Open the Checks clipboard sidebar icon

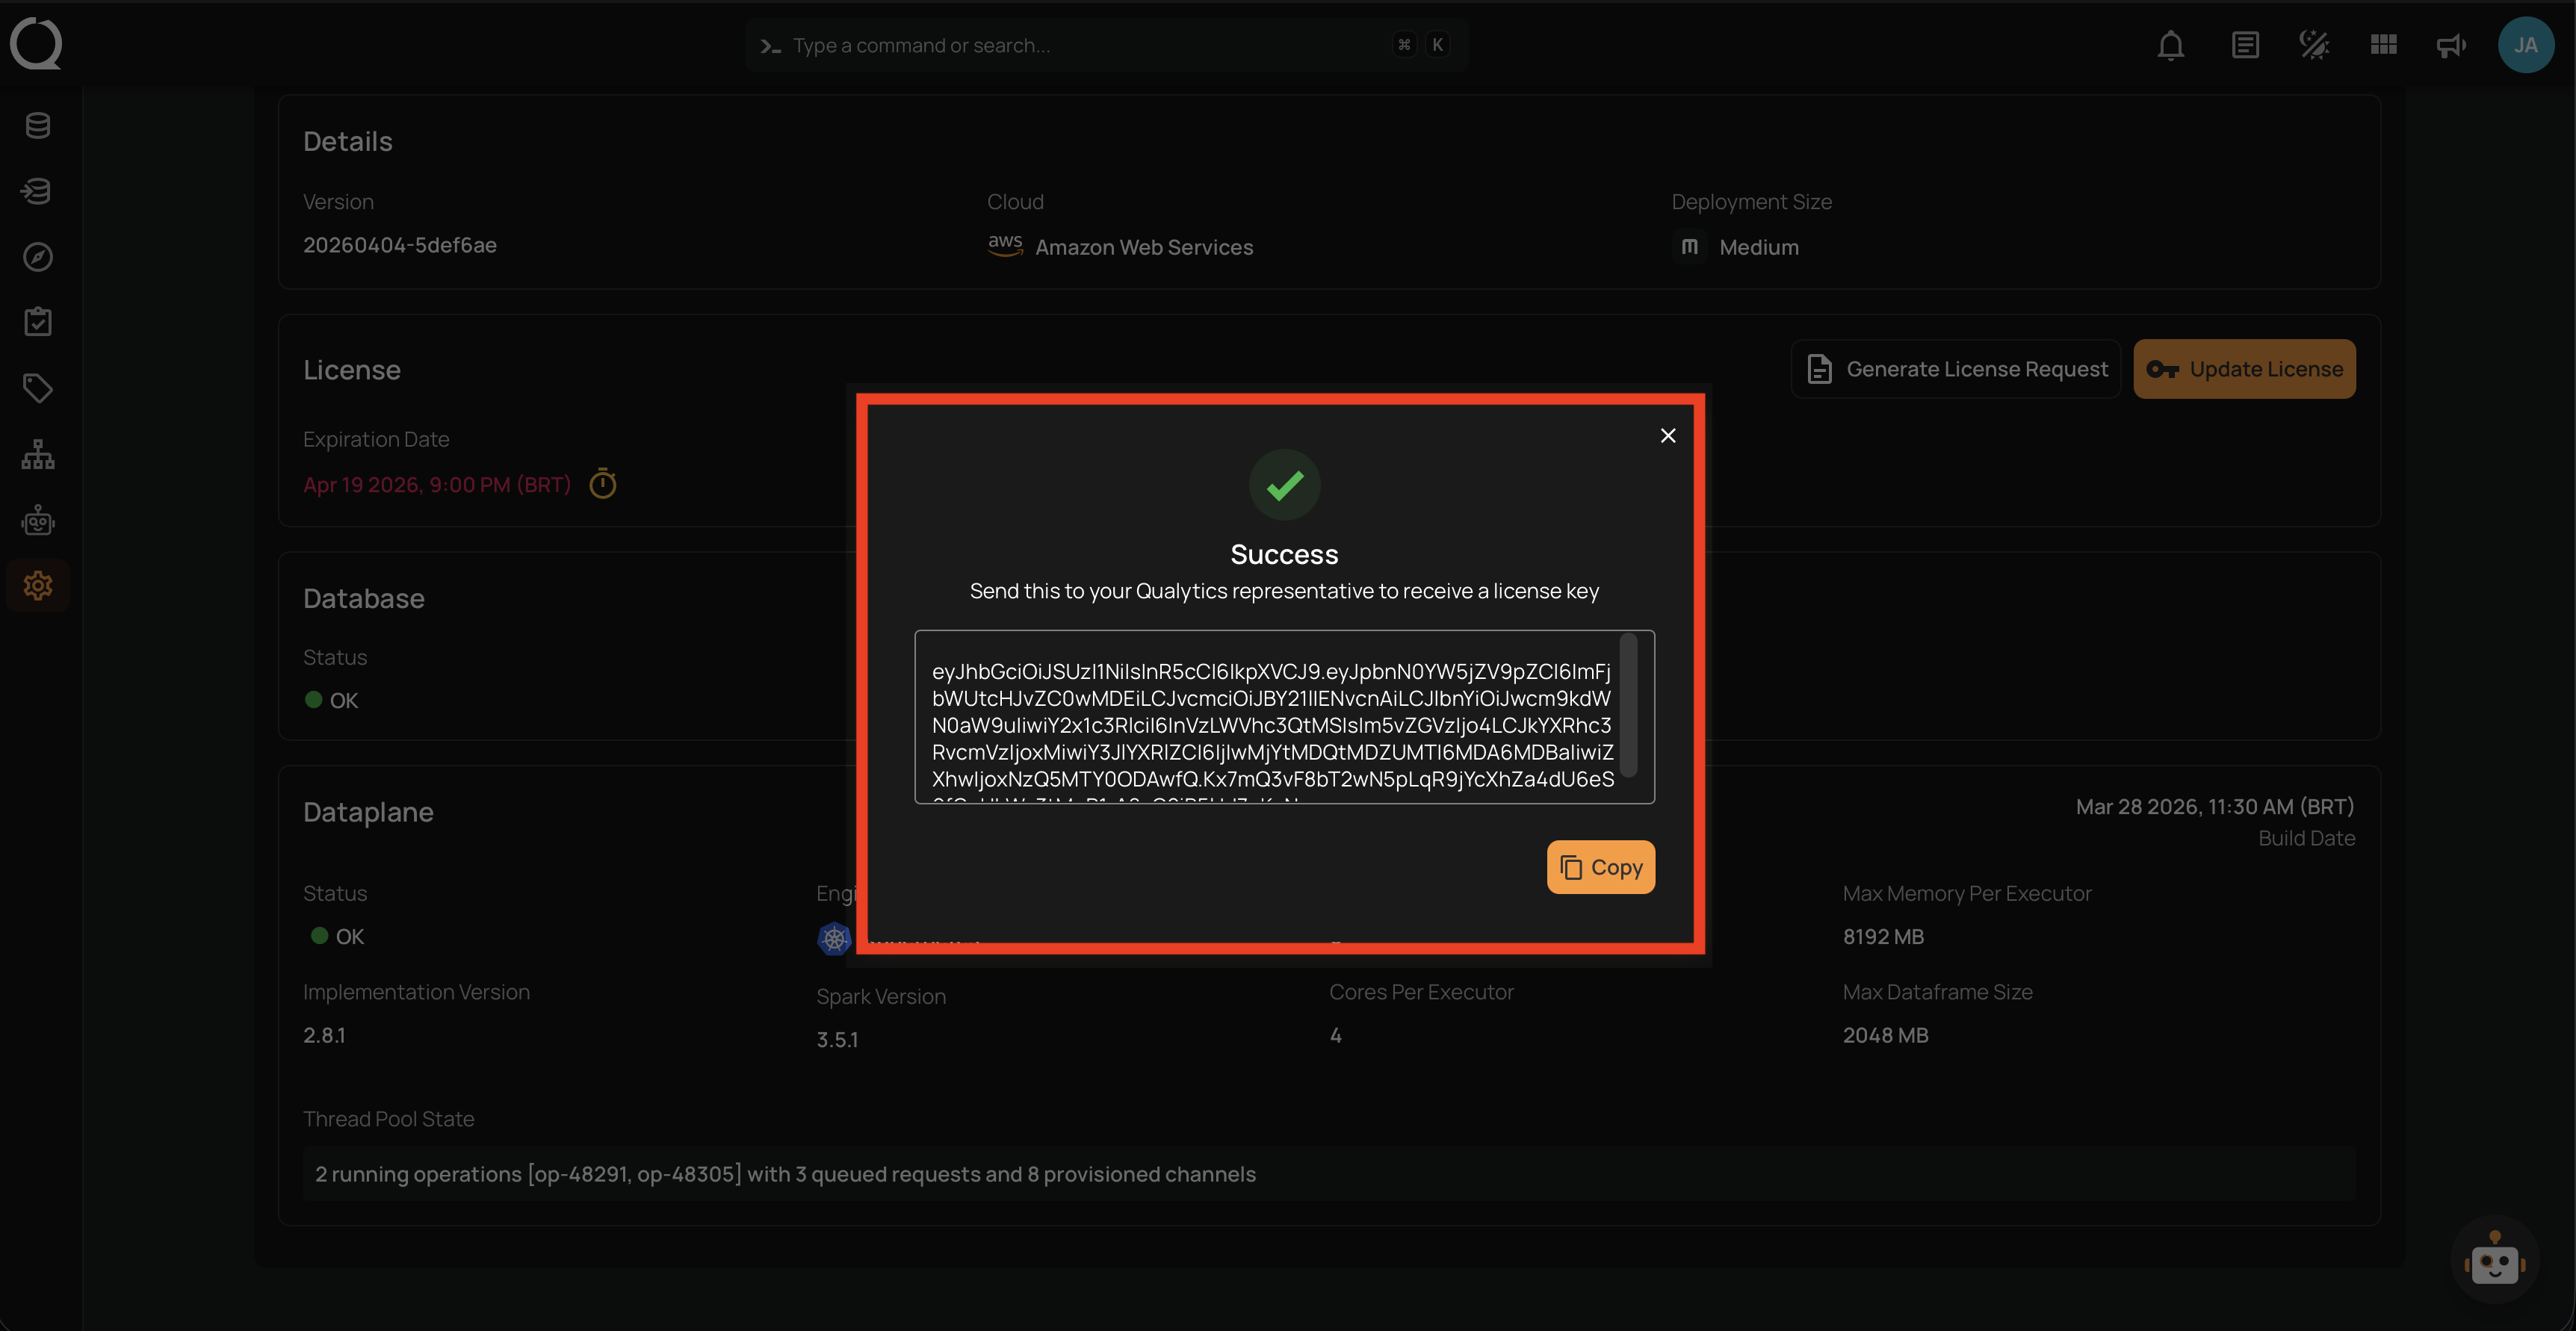coord(38,322)
